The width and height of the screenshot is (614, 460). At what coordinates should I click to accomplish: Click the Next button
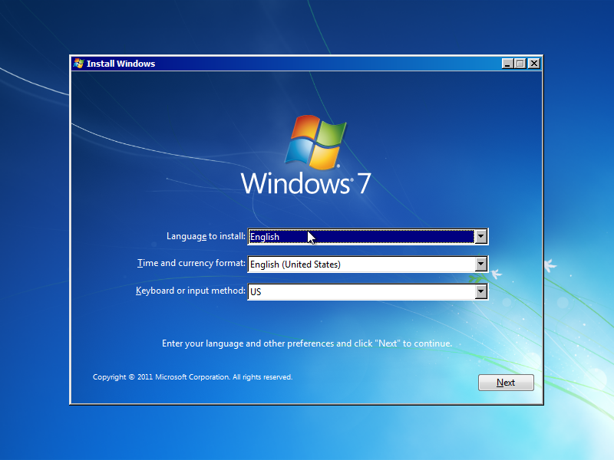(x=506, y=383)
